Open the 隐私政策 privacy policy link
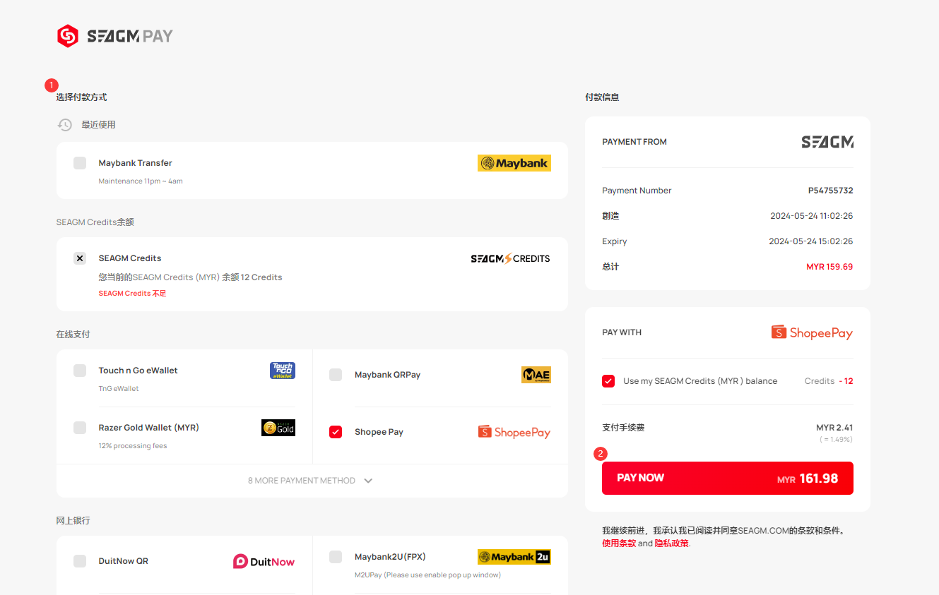Image resolution: width=939 pixels, height=595 pixels. [672, 543]
